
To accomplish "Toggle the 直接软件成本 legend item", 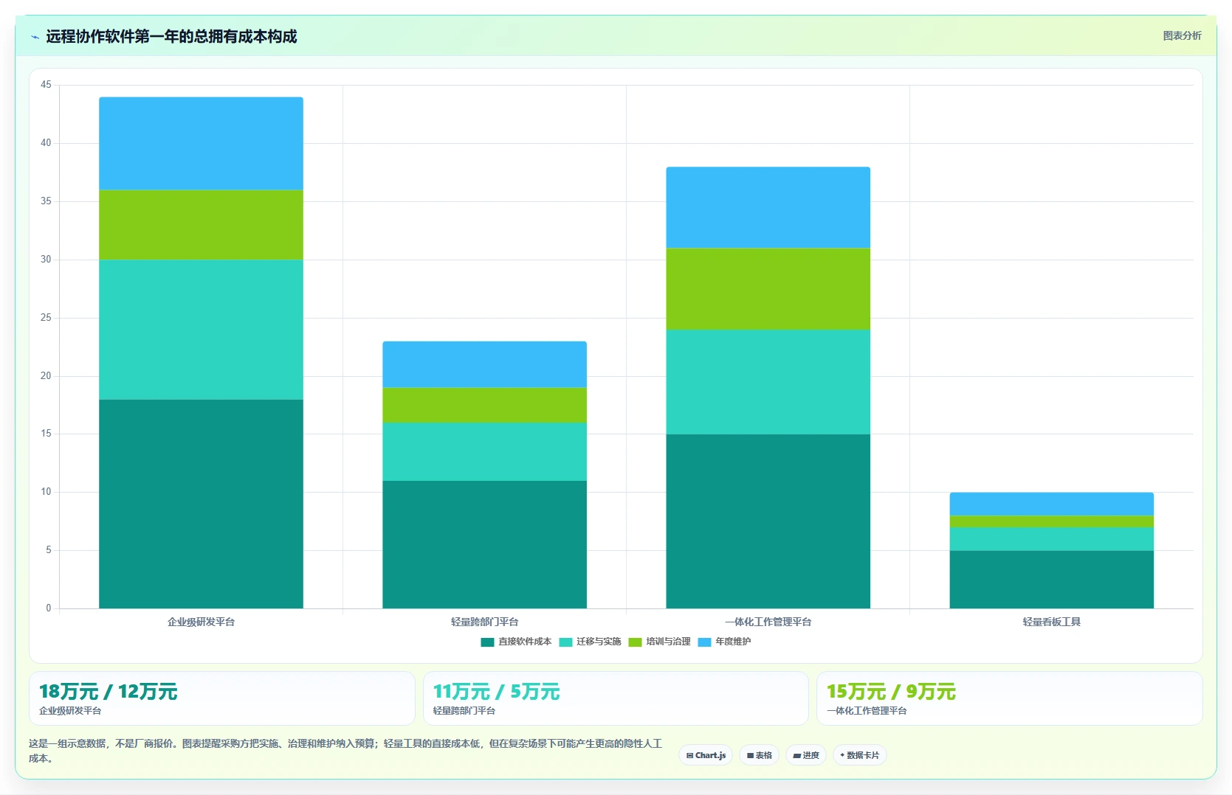I will (x=516, y=642).
